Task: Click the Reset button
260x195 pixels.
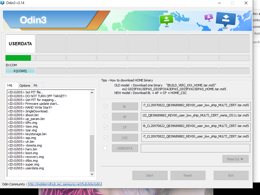Action: pos(188,175)
